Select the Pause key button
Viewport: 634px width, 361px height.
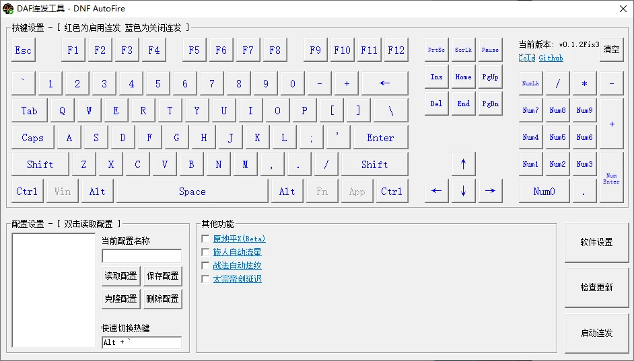pyautogui.click(x=490, y=50)
